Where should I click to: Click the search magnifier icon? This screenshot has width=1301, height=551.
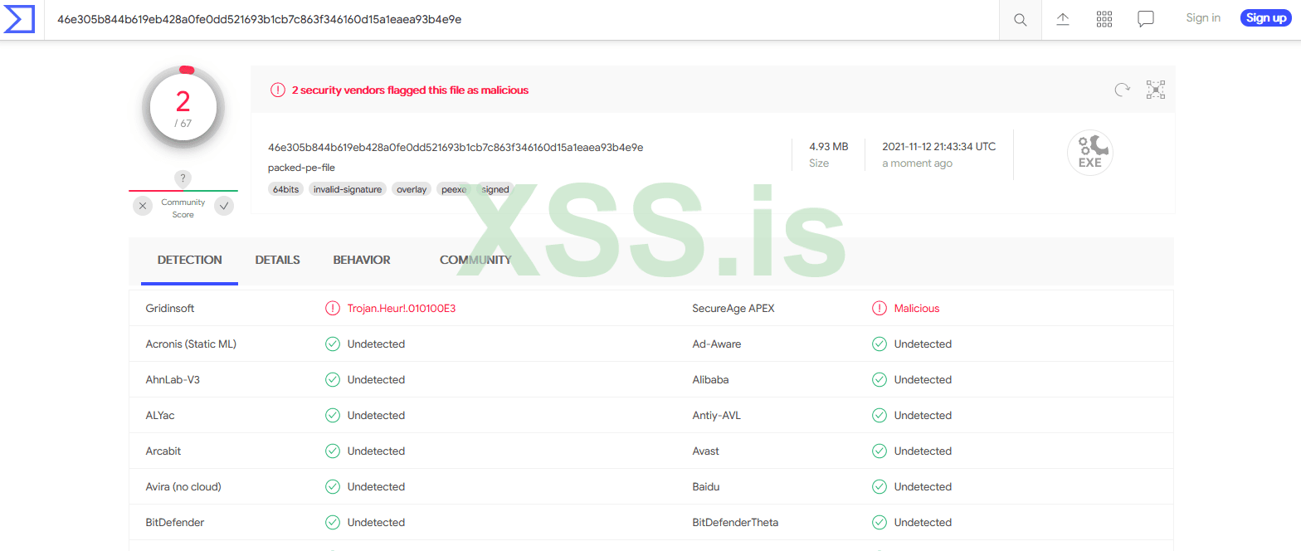(x=1021, y=19)
